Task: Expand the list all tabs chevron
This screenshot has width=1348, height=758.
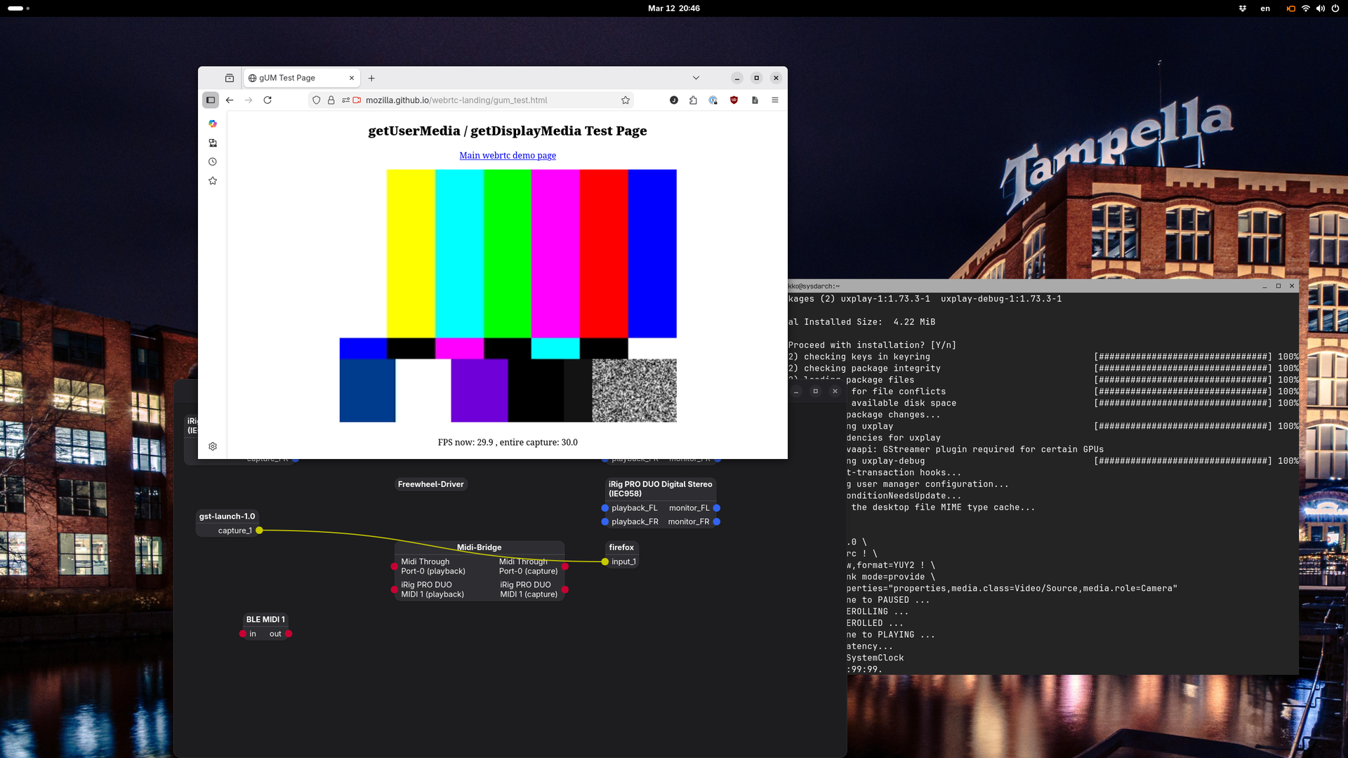Action: 696,78
